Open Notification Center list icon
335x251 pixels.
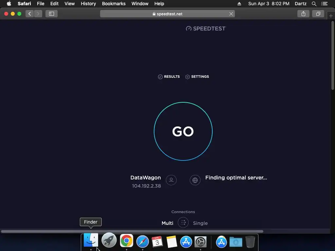pyautogui.click(x=324, y=4)
